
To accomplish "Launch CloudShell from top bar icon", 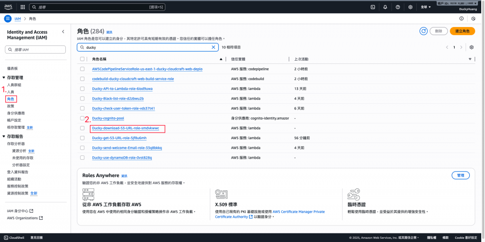I will pos(373,7).
